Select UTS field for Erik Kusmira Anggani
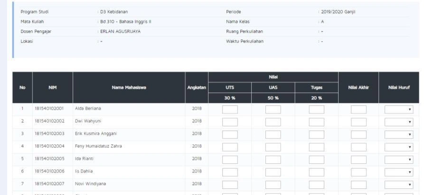The image size is (424, 195). [x=230, y=134]
